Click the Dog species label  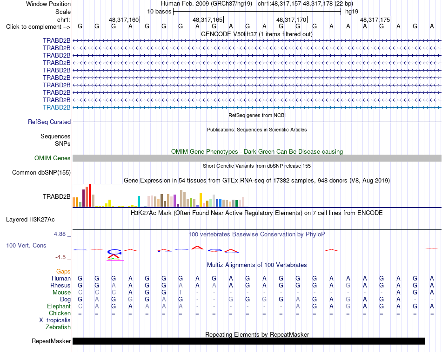click(x=65, y=300)
